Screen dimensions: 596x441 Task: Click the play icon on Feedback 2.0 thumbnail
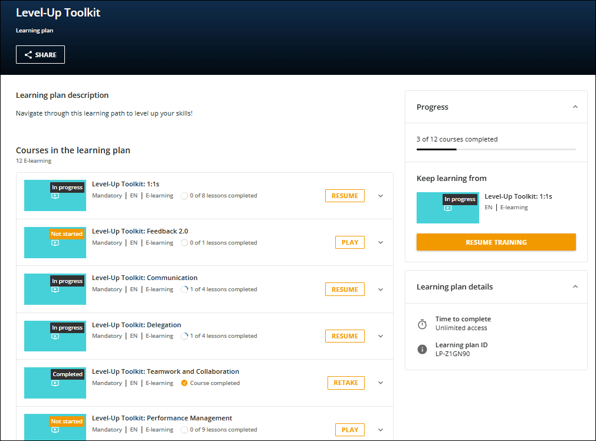[55, 242]
